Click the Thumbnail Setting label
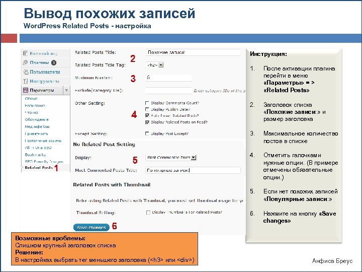The width and height of the screenshot is (362, 272). click(x=96, y=213)
